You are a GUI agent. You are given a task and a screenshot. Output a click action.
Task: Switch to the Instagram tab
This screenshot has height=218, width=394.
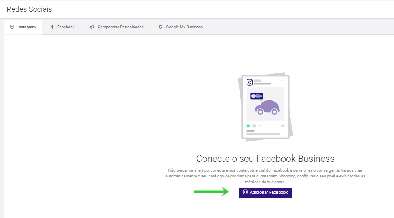point(23,27)
